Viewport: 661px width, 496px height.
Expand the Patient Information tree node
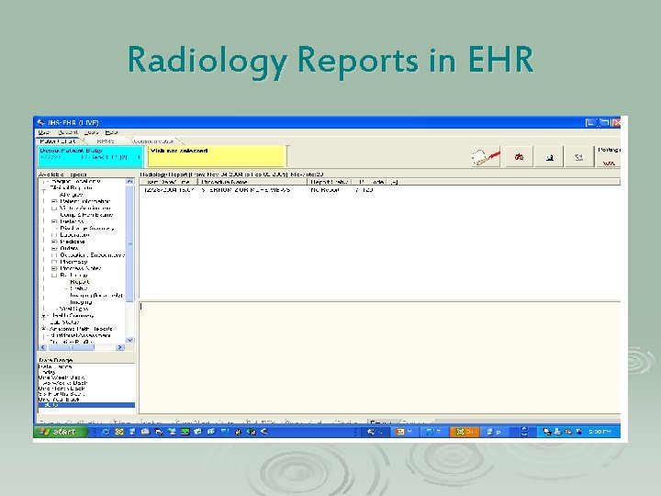tap(54, 201)
